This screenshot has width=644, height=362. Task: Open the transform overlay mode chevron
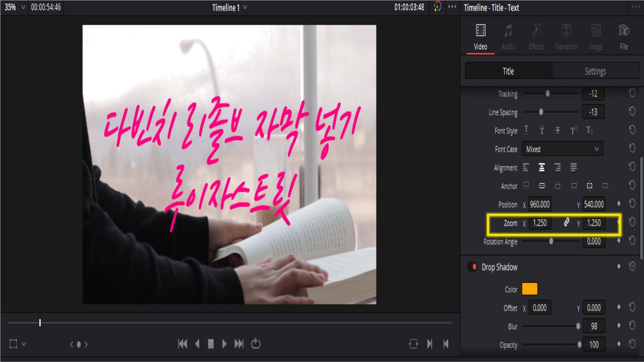pyautogui.click(x=24, y=344)
